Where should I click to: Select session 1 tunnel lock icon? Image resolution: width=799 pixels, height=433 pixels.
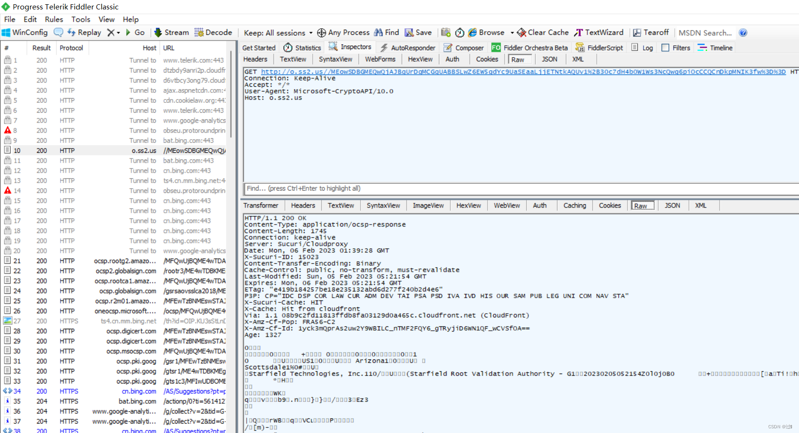(8, 60)
